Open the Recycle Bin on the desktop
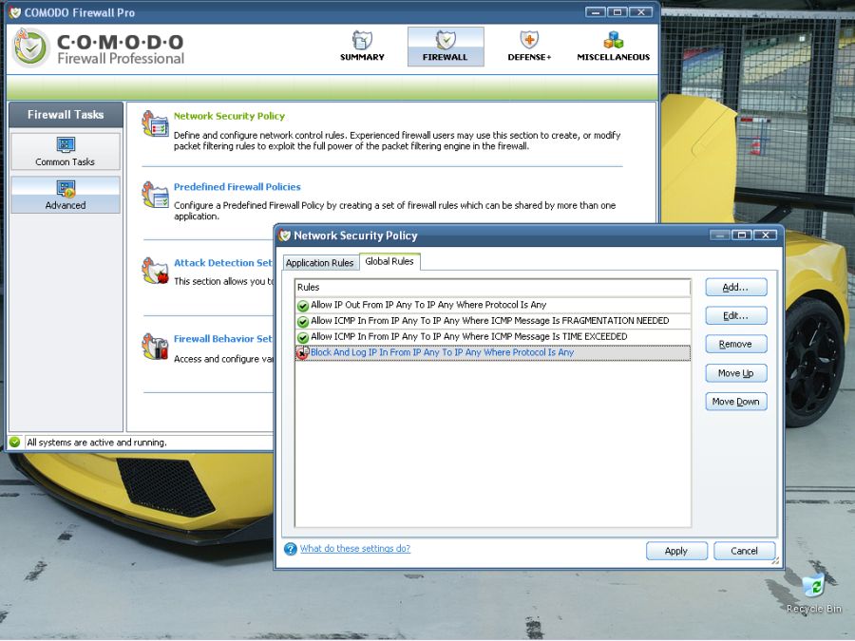855x641 pixels. [x=813, y=593]
